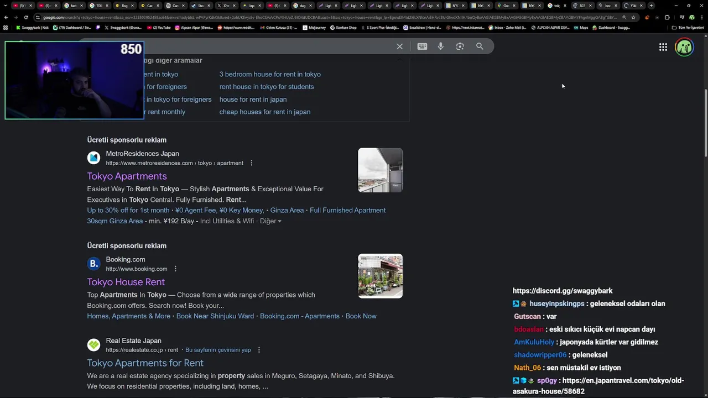Open the Google apps grid
708x398 pixels.
point(663,47)
